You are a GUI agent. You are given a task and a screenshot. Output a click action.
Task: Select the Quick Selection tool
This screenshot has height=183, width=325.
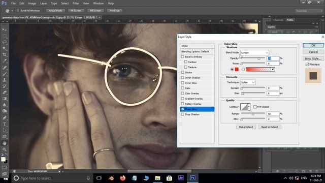point(5,49)
